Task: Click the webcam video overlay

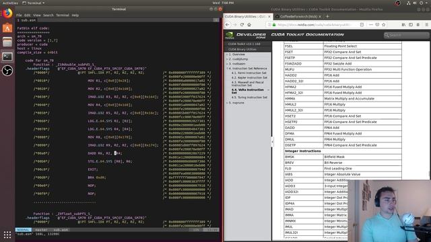Action: [x=389, y=210]
